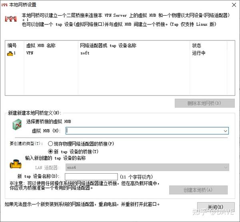This screenshot has width=240, height=222.
Task: Open the LAN 适配器 ens4 dropdown
Action: click(147, 167)
